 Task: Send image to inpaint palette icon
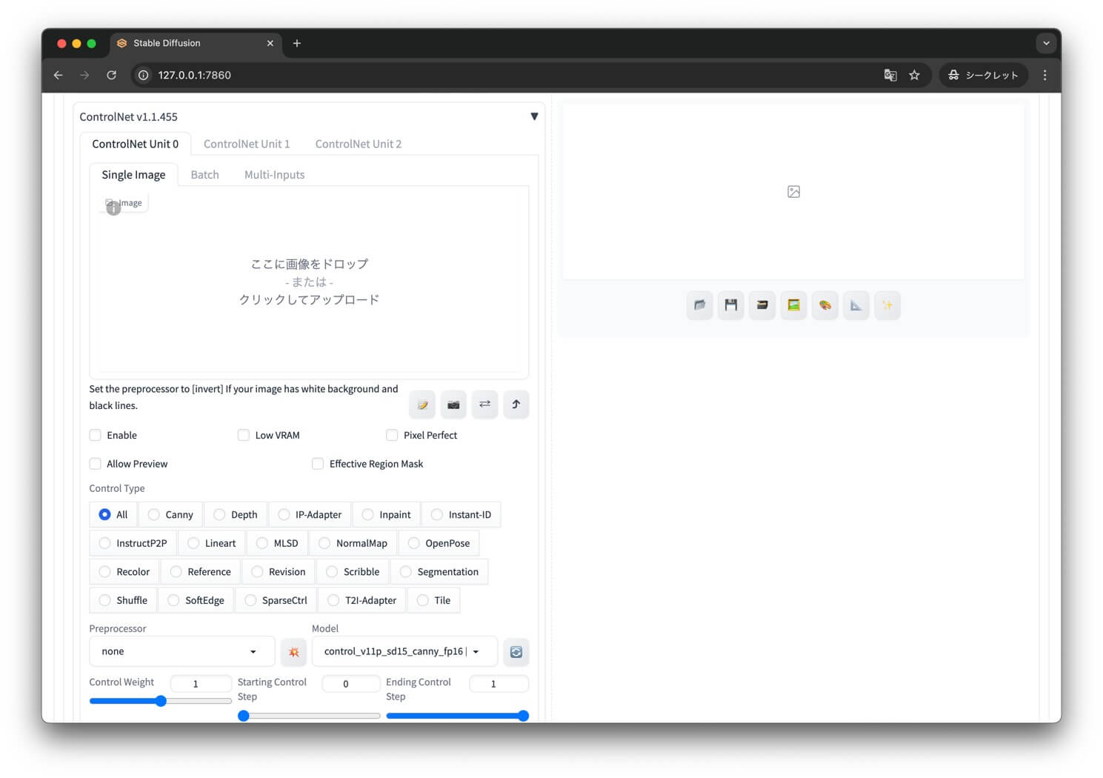pyautogui.click(x=825, y=305)
